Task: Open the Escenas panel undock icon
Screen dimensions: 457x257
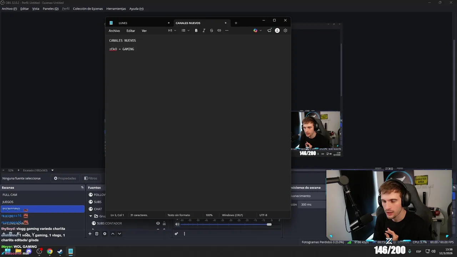Action: coord(82,187)
